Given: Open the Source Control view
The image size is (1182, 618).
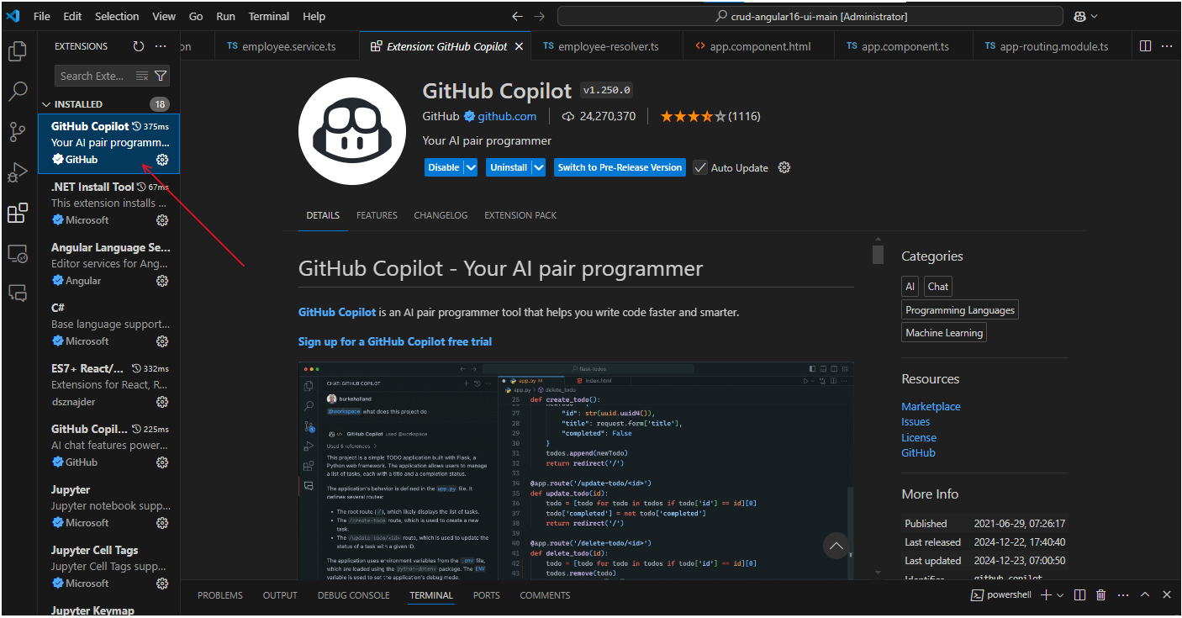Looking at the screenshot, I should pyautogui.click(x=17, y=132).
